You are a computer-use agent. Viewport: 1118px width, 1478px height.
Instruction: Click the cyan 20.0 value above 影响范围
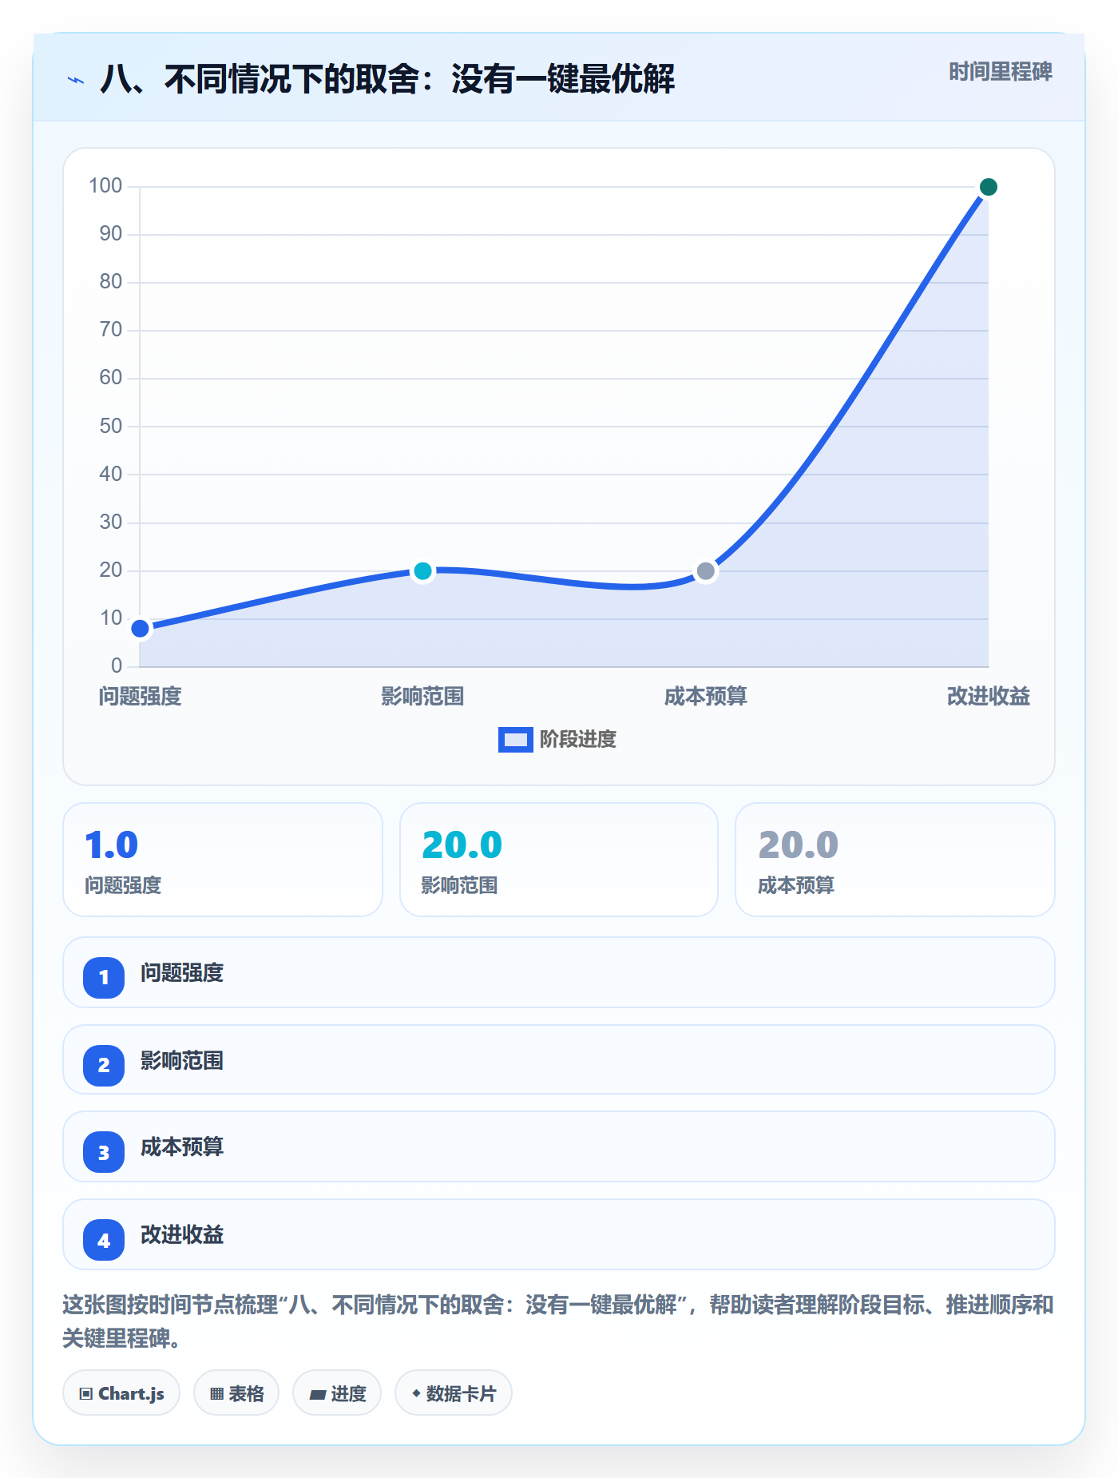[x=462, y=844]
